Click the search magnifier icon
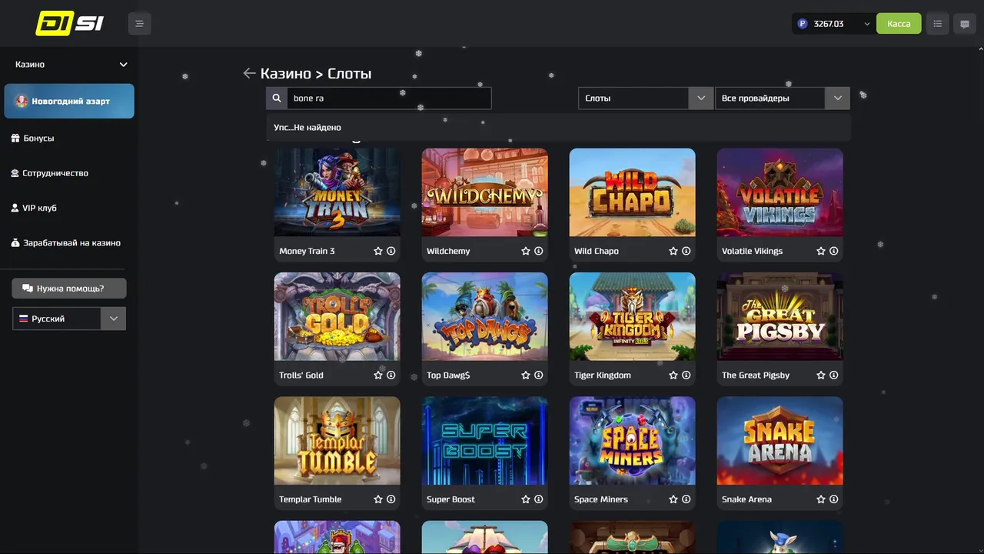 [x=277, y=98]
